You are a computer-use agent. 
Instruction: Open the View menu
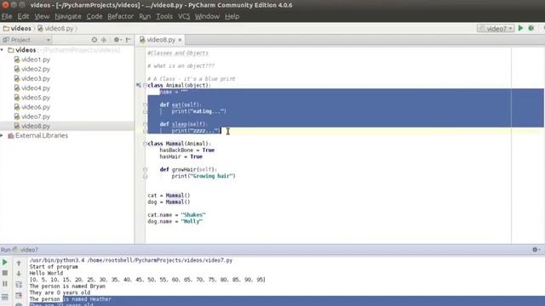pyautogui.click(x=42, y=16)
